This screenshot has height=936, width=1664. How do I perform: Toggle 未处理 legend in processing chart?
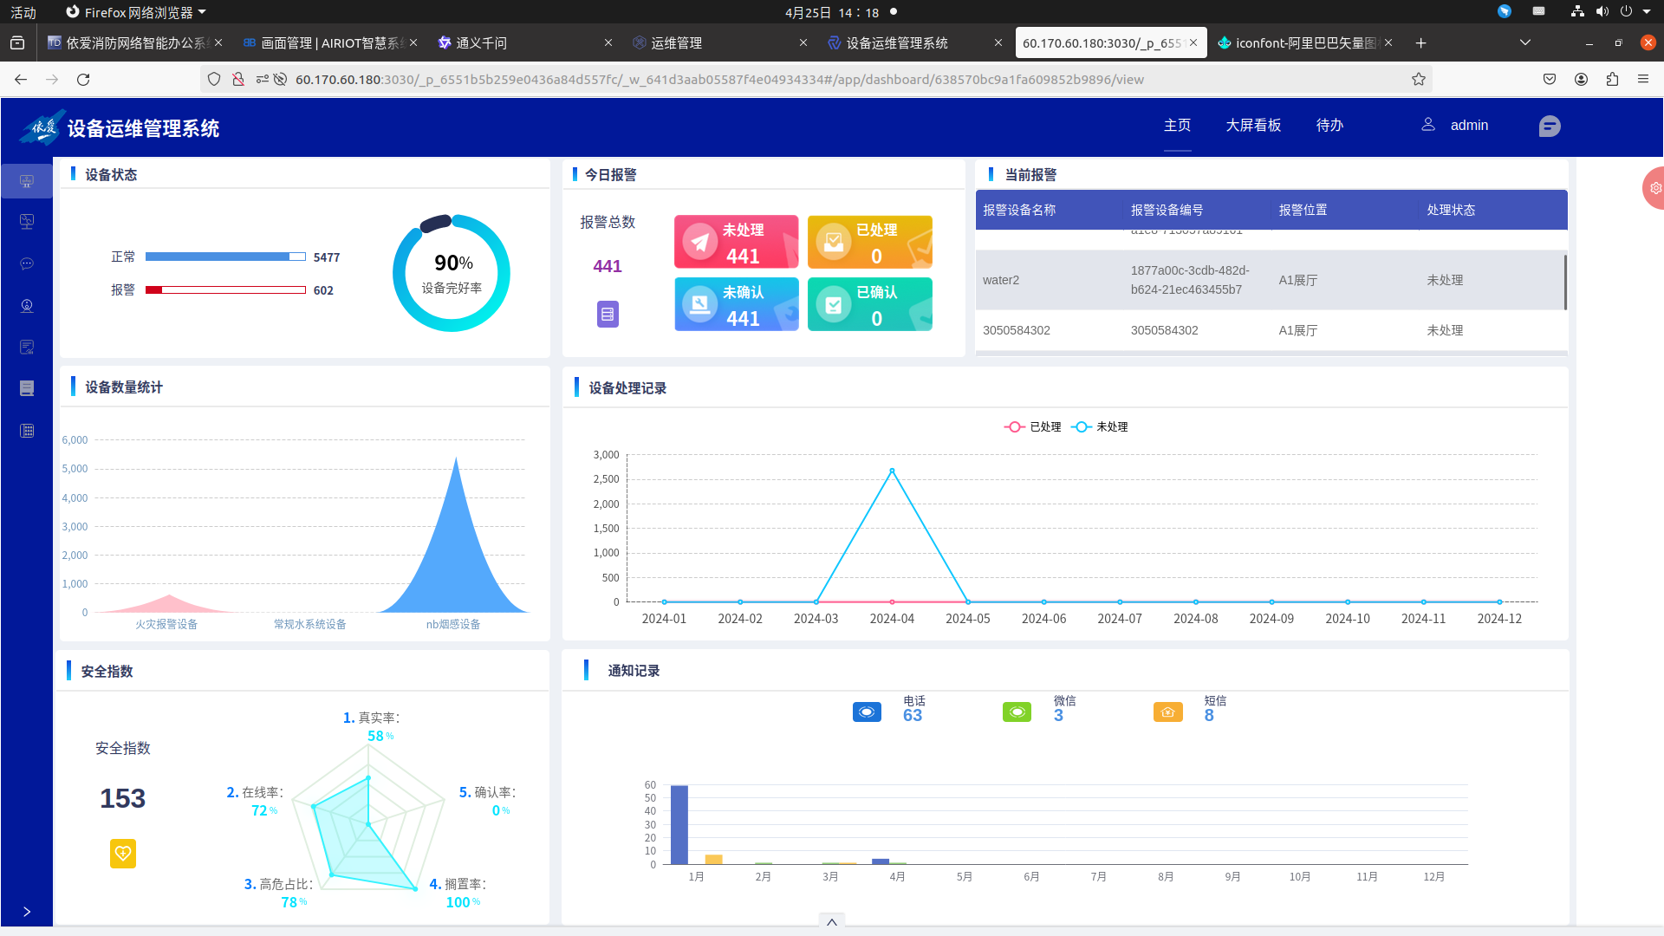1100,427
